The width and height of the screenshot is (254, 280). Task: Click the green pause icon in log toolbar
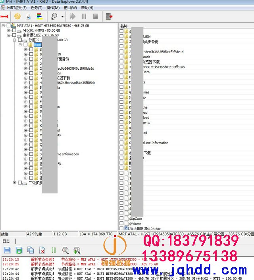pos(54,250)
